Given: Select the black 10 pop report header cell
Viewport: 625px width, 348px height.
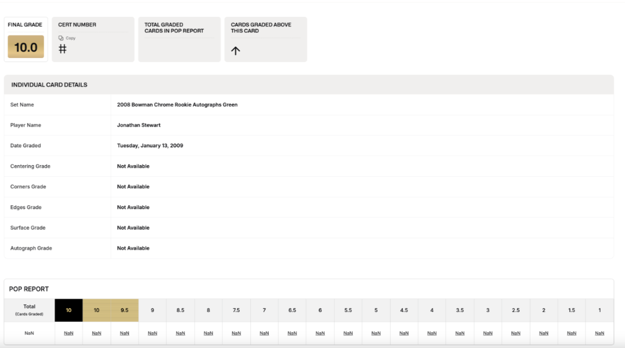Looking at the screenshot, I should [x=69, y=310].
